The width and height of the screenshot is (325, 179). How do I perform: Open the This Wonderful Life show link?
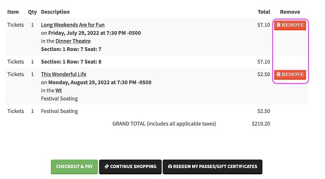pyautogui.click(x=64, y=74)
